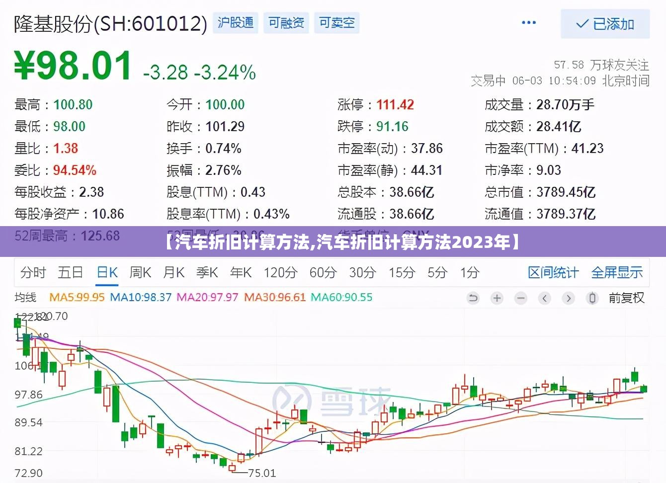Switch to the 五日 chart tab
This screenshot has width=666, height=483.
pos(71,272)
